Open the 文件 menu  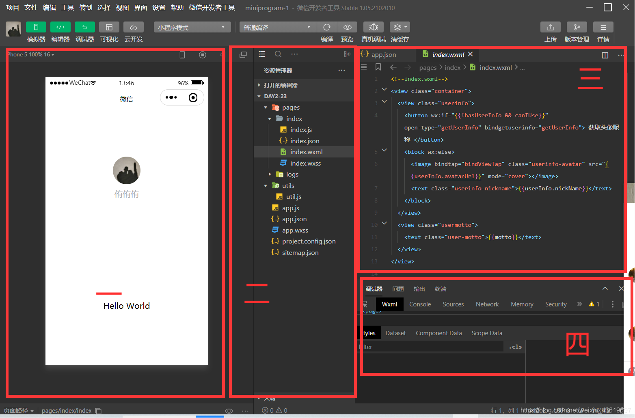pos(31,8)
